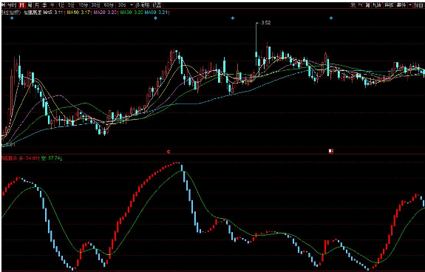
Task: Click the rightmost blue diamond event marker
Action: [331, 18]
